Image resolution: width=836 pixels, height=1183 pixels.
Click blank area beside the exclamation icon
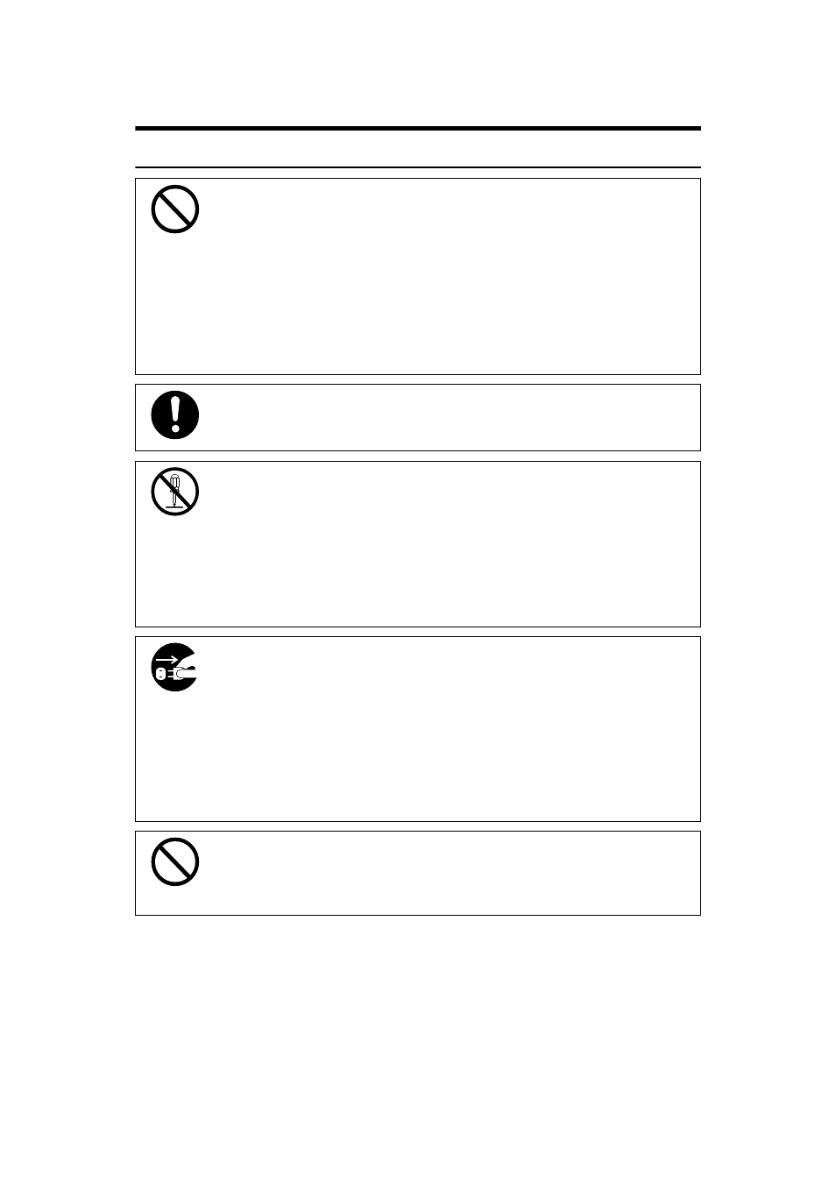tap(438, 417)
